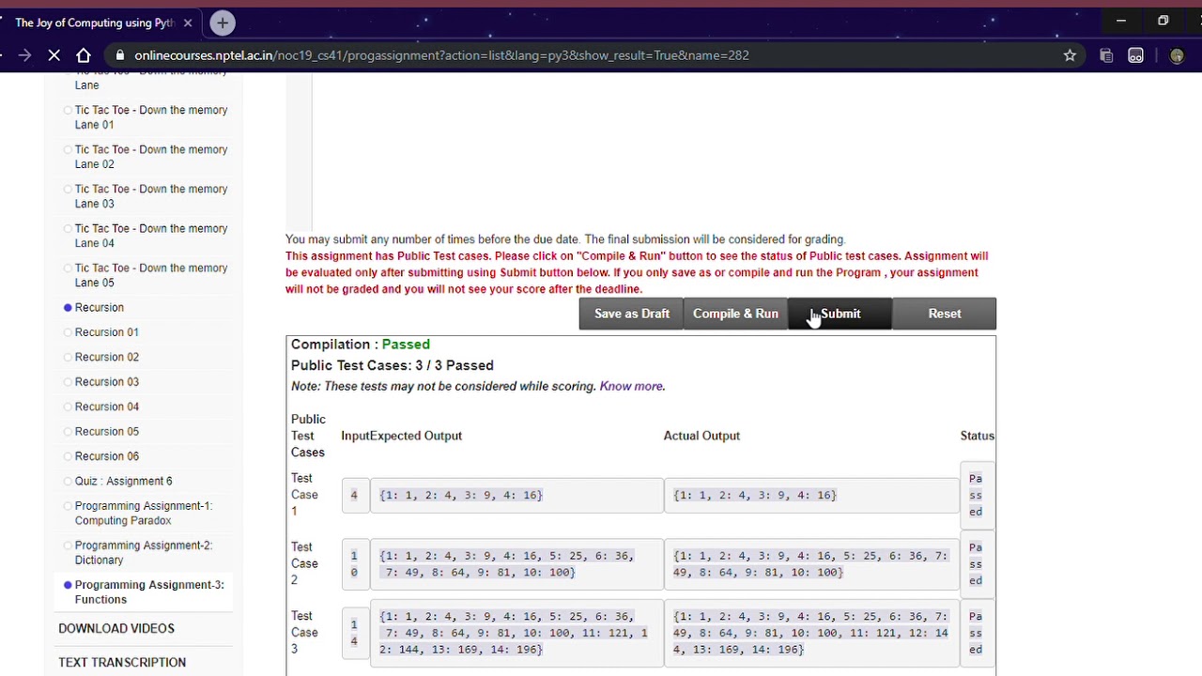Click the blue bullet beside Recursion

click(x=68, y=308)
